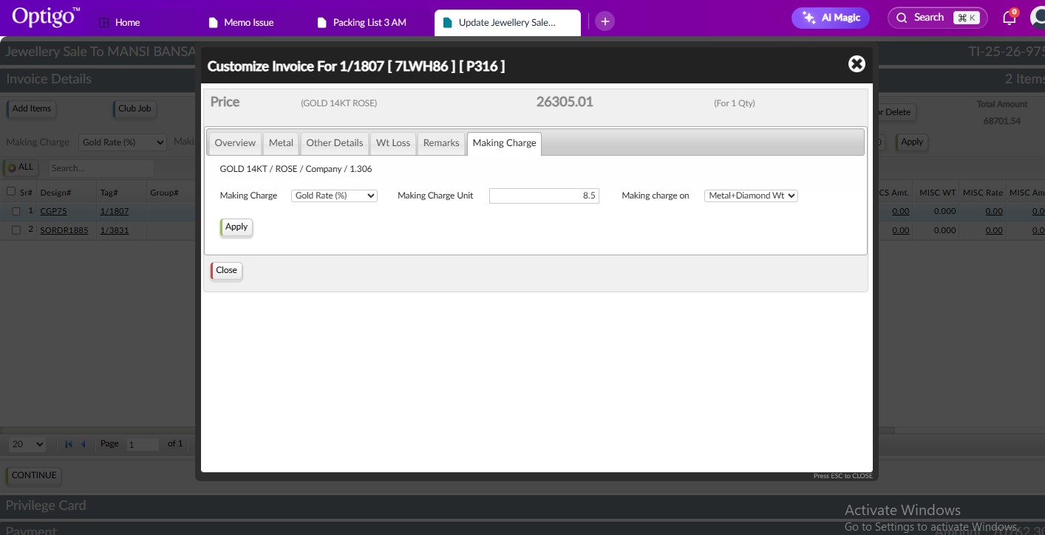Click the Making Charge Unit input field
The image size is (1045, 535).
[x=544, y=196]
